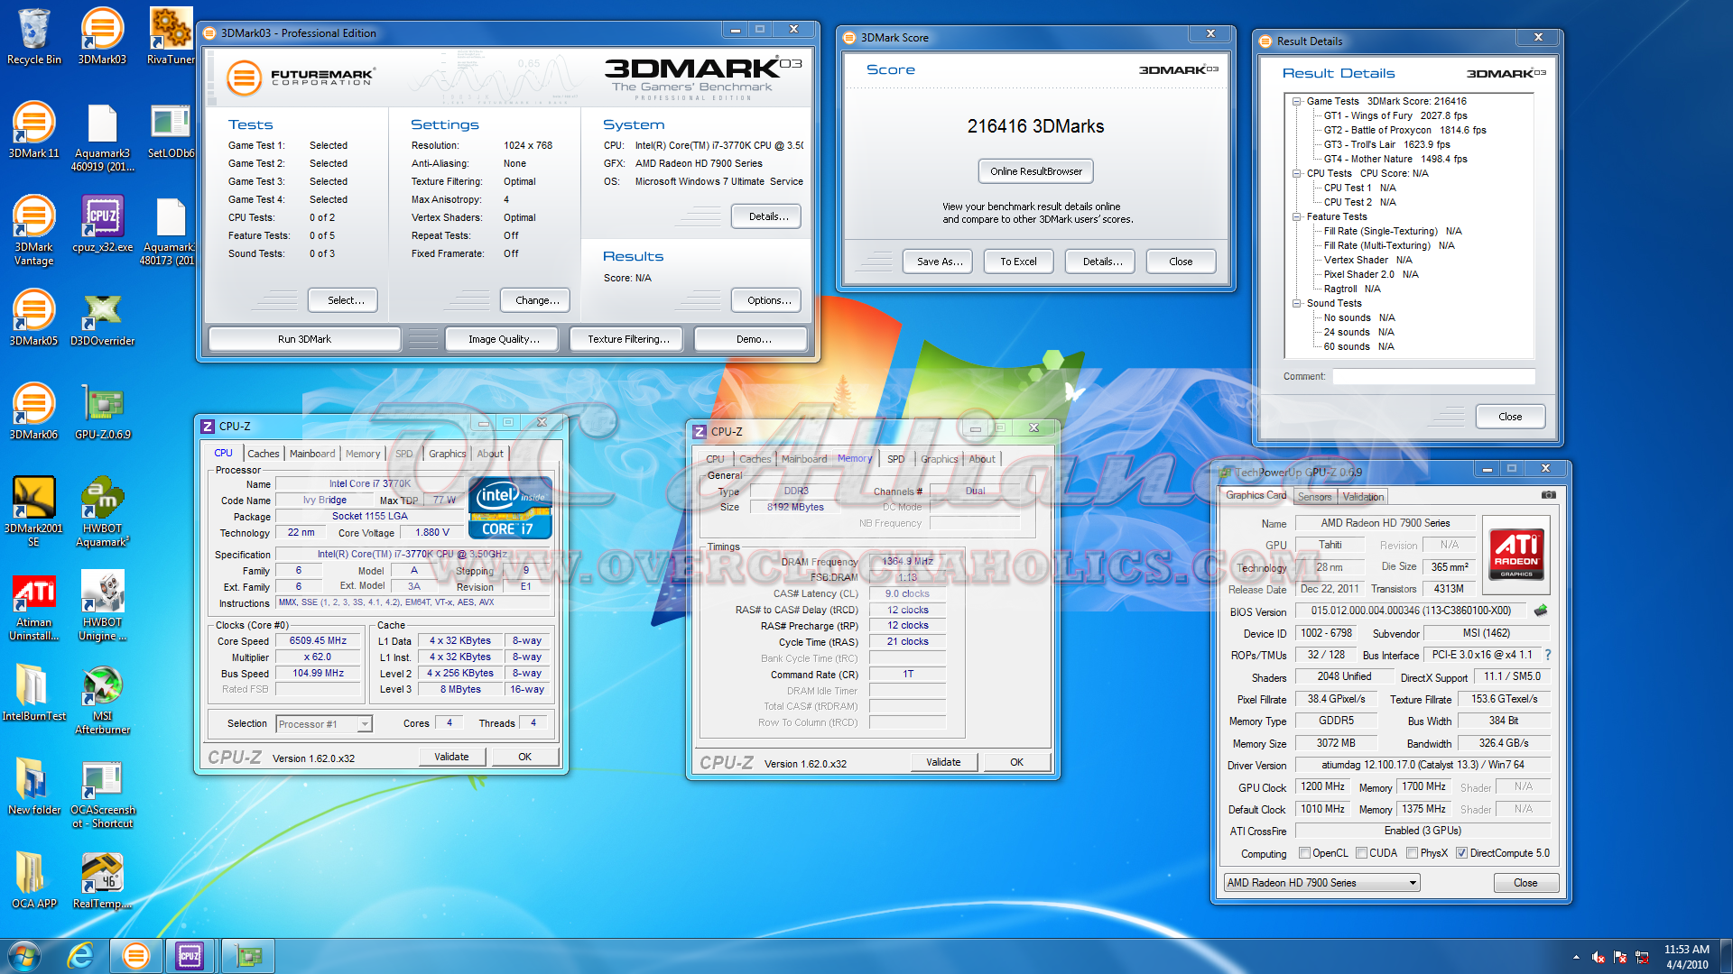Select GT4 - Mother Nature result row

point(1395,159)
